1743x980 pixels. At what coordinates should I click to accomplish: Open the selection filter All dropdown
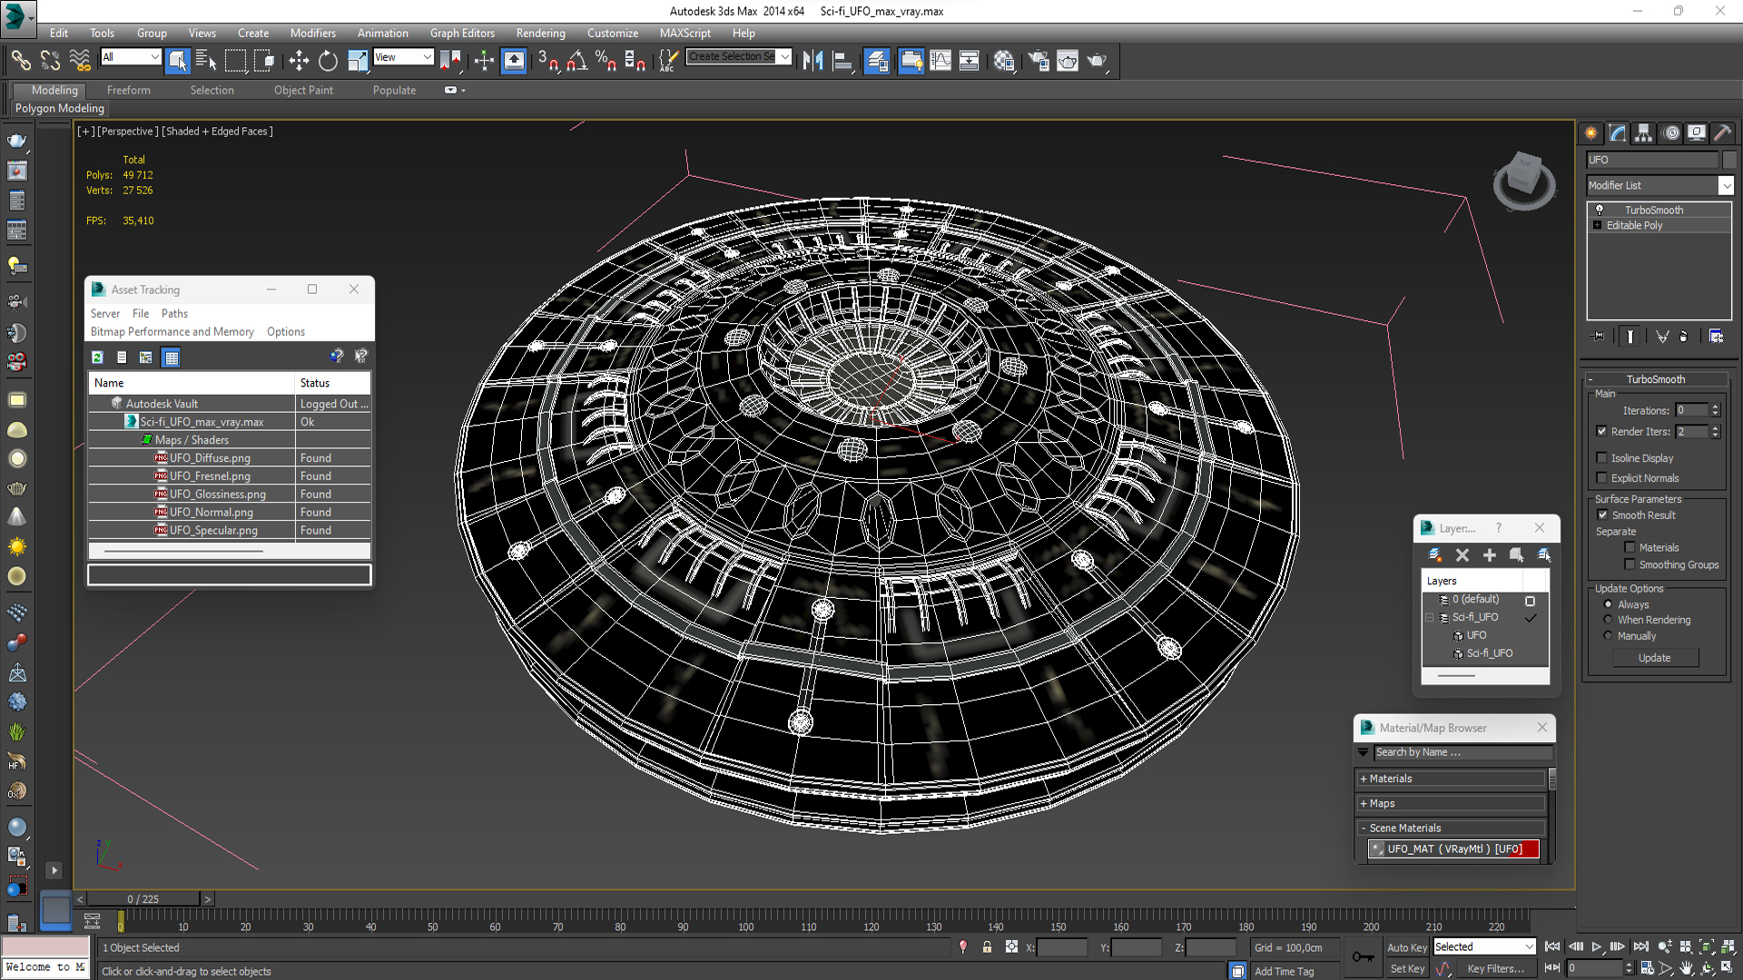click(x=130, y=57)
